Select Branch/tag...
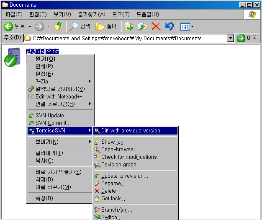Viewport: 262px width, 220px height. (x=136, y=210)
